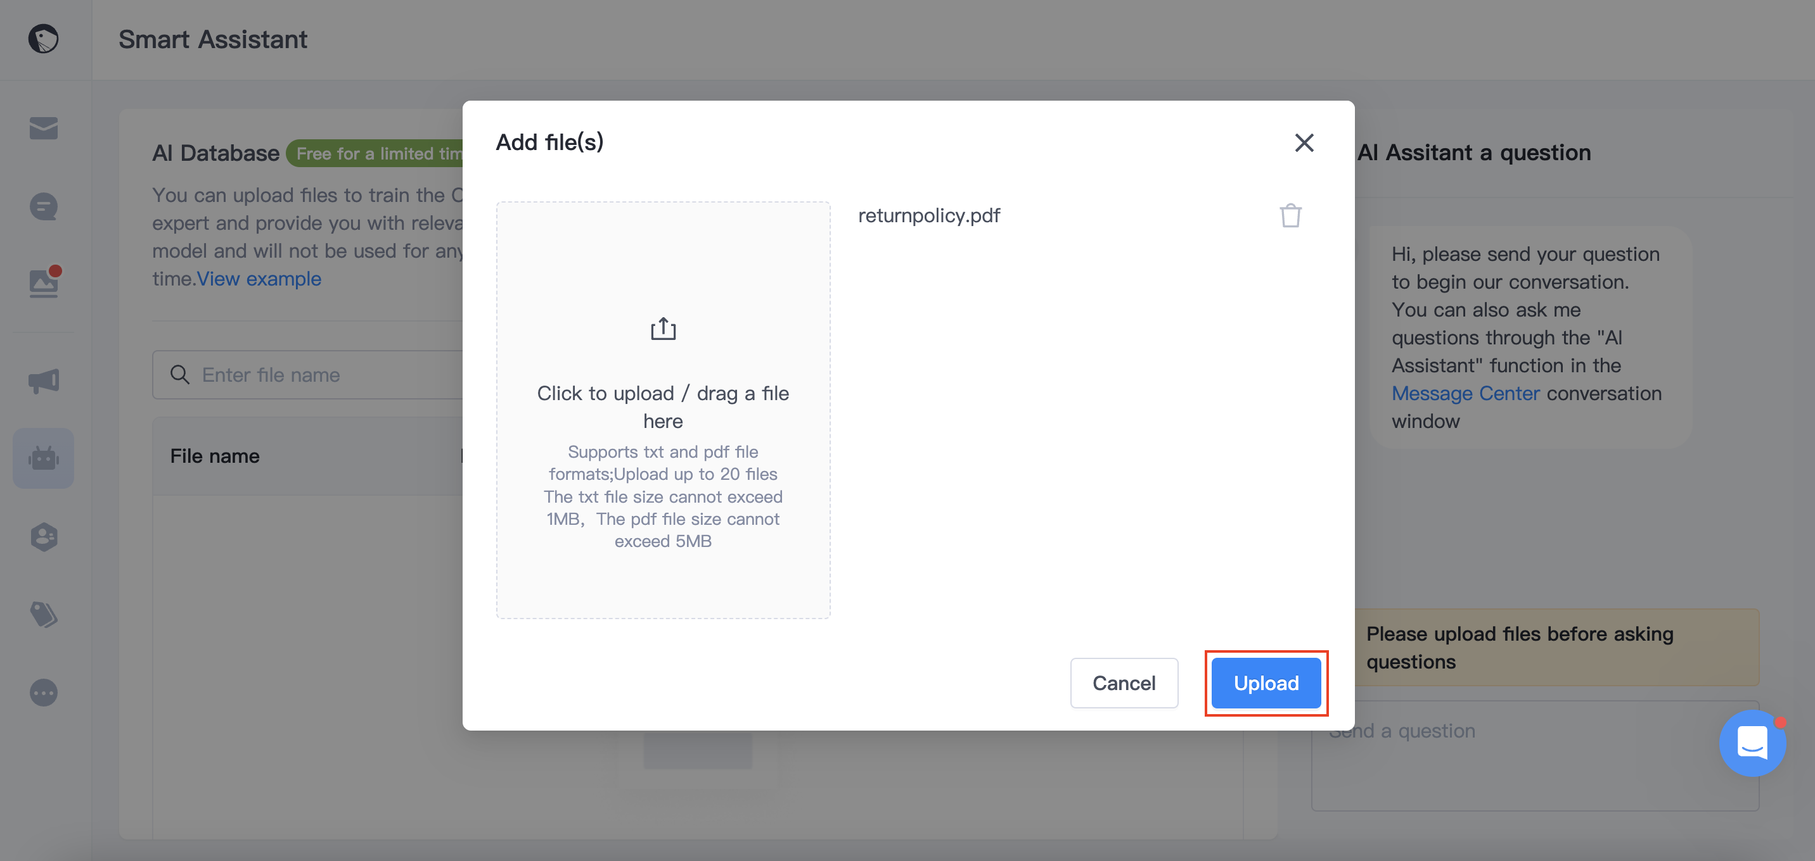Close the Add file(s) dialog
Screen dimensions: 1815x861
coord(1304,143)
